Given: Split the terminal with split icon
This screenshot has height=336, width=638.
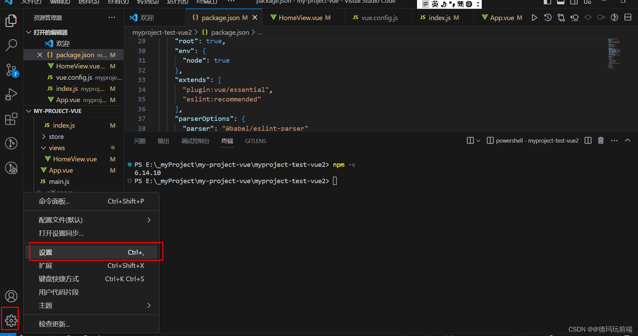Looking at the screenshot, I should (x=588, y=140).
